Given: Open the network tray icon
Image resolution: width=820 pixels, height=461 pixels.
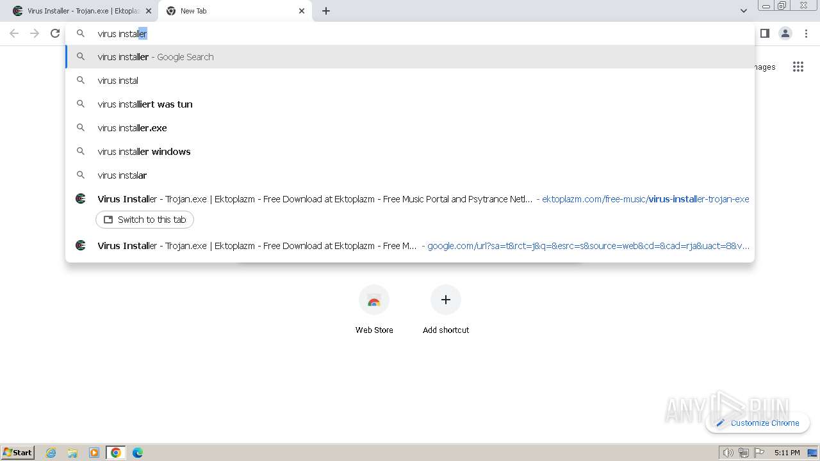Looking at the screenshot, I should 743,453.
